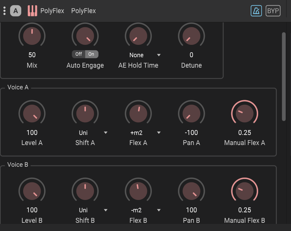
Task: Select the Flex B value -m2
Action: 137,210
